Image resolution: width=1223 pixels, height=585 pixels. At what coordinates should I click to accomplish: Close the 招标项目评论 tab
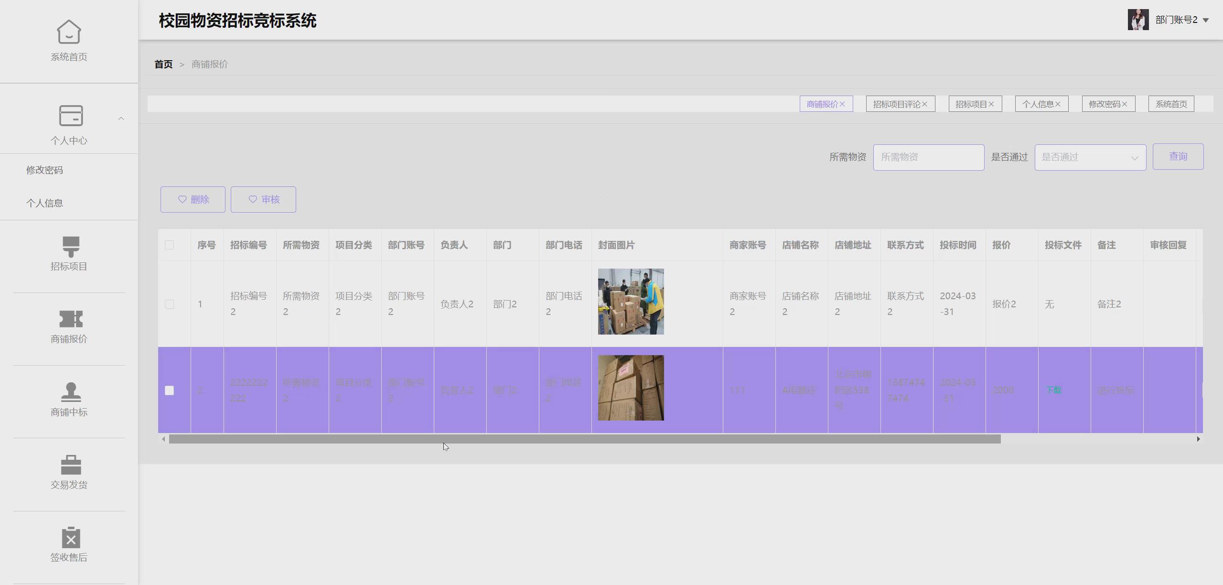(x=925, y=104)
